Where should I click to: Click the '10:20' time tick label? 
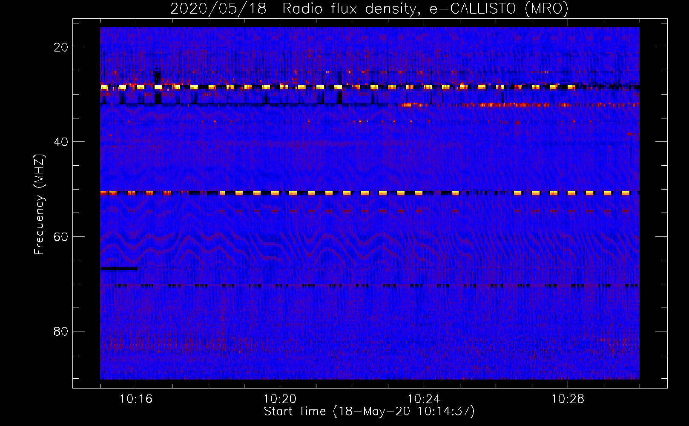280,399
